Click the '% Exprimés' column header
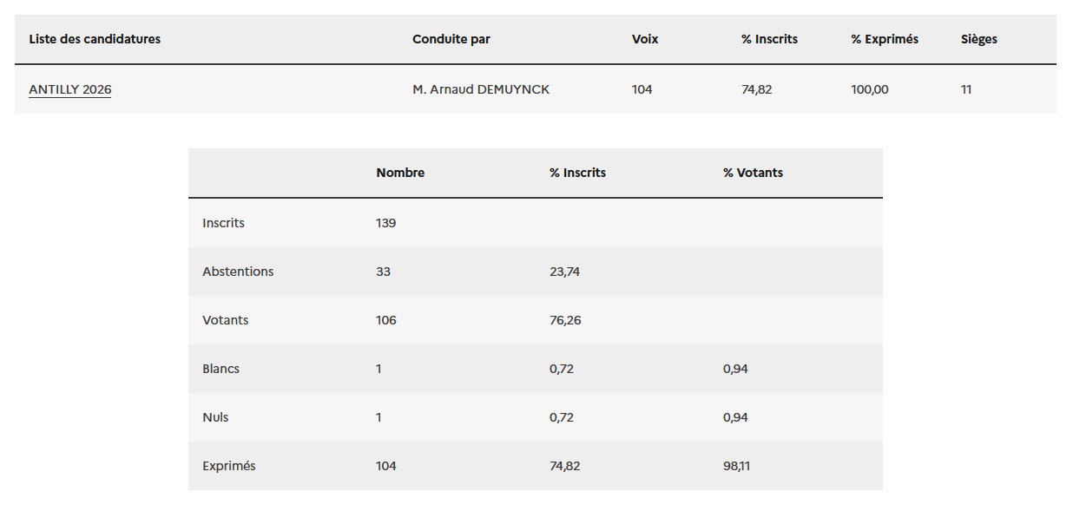 coord(885,39)
